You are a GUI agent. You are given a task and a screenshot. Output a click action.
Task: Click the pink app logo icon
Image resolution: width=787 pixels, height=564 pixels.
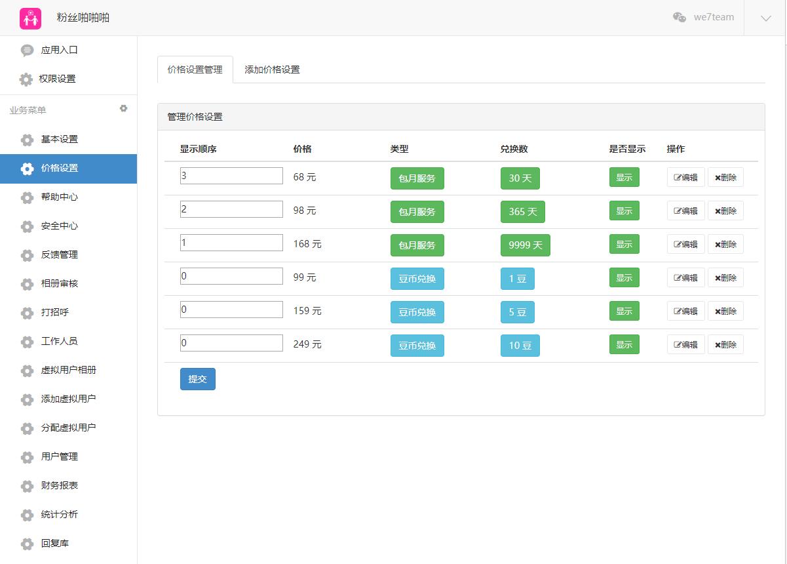coord(30,18)
